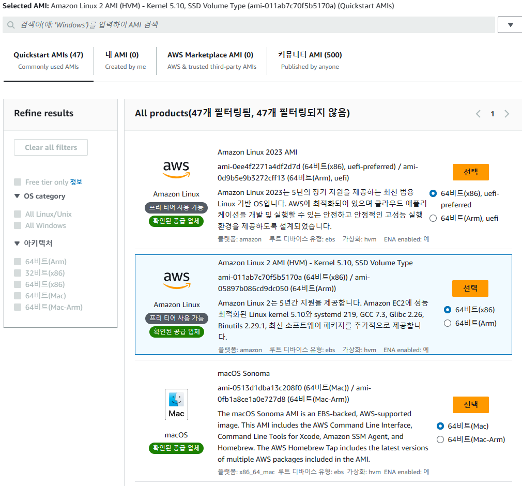This screenshot has height=486, width=522.
Task: Select 64비트(x86) radio for Amazon Linux 2
Action: [448, 310]
